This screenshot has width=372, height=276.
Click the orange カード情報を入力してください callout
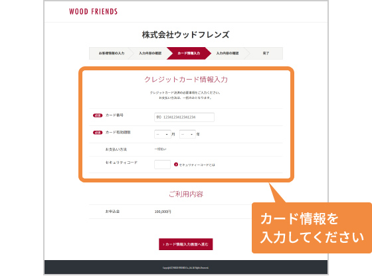tap(312, 228)
